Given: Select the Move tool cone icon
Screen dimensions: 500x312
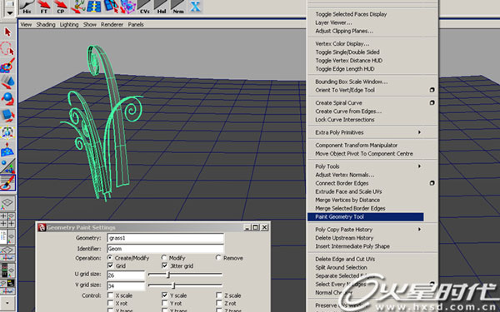Looking at the screenshot, I should click(x=7, y=82).
